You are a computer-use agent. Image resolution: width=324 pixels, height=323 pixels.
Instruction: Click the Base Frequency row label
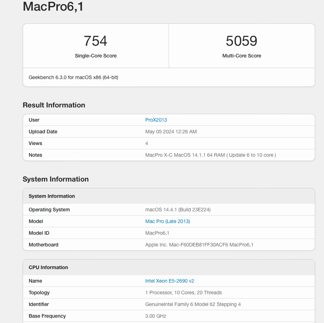(47, 316)
